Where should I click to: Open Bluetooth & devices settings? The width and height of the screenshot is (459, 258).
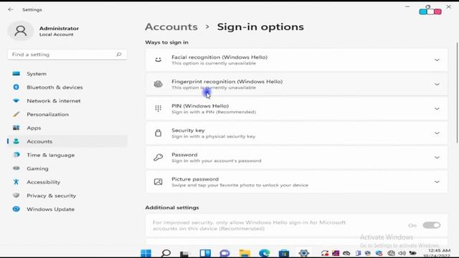[67, 87]
